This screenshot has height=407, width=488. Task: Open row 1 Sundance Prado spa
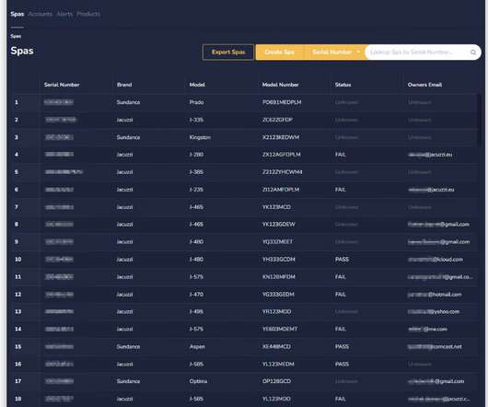pos(245,102)
